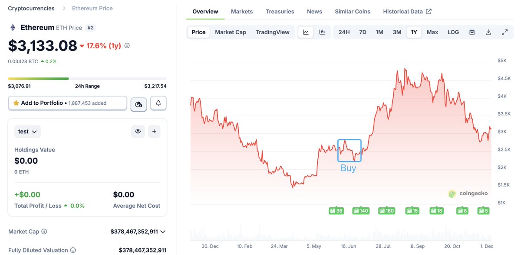521x255 pixels.
Task: Switch chart to Market Cap view
Action: (231, 32)
